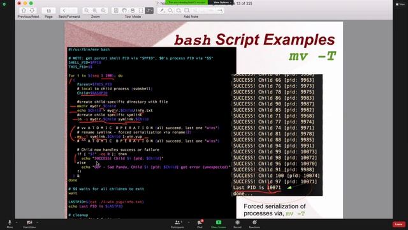Start recording the meeting
The image size is (408, 230).
point(237,224)
